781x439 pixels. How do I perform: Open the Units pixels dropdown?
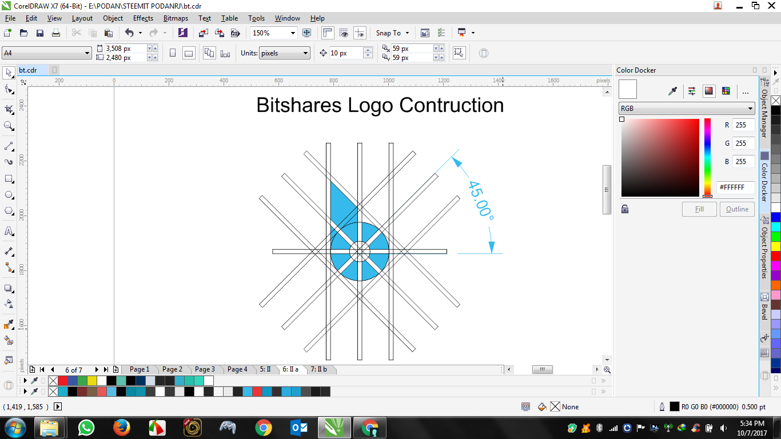[306, 53]
